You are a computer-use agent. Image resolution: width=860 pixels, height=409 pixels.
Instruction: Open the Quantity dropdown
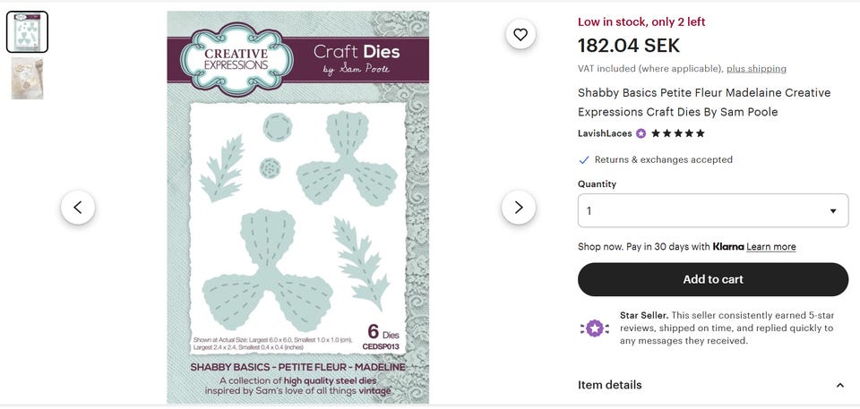pyautogui.click(x=712, y=211)
